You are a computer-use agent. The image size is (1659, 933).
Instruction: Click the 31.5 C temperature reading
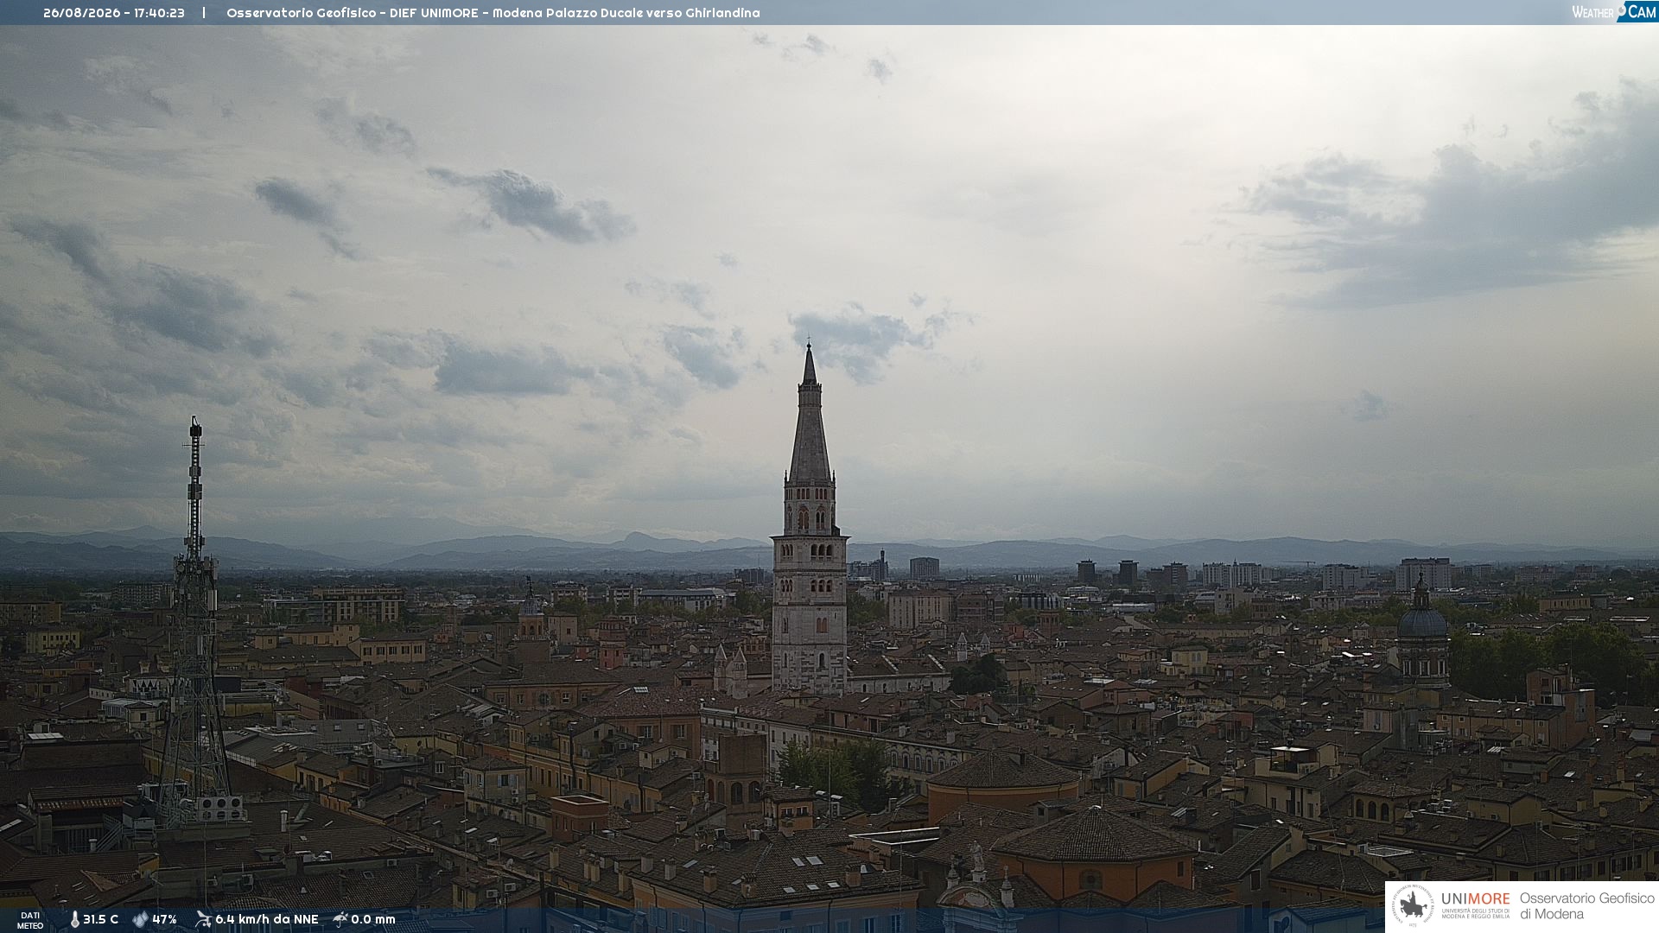(100, 919)
